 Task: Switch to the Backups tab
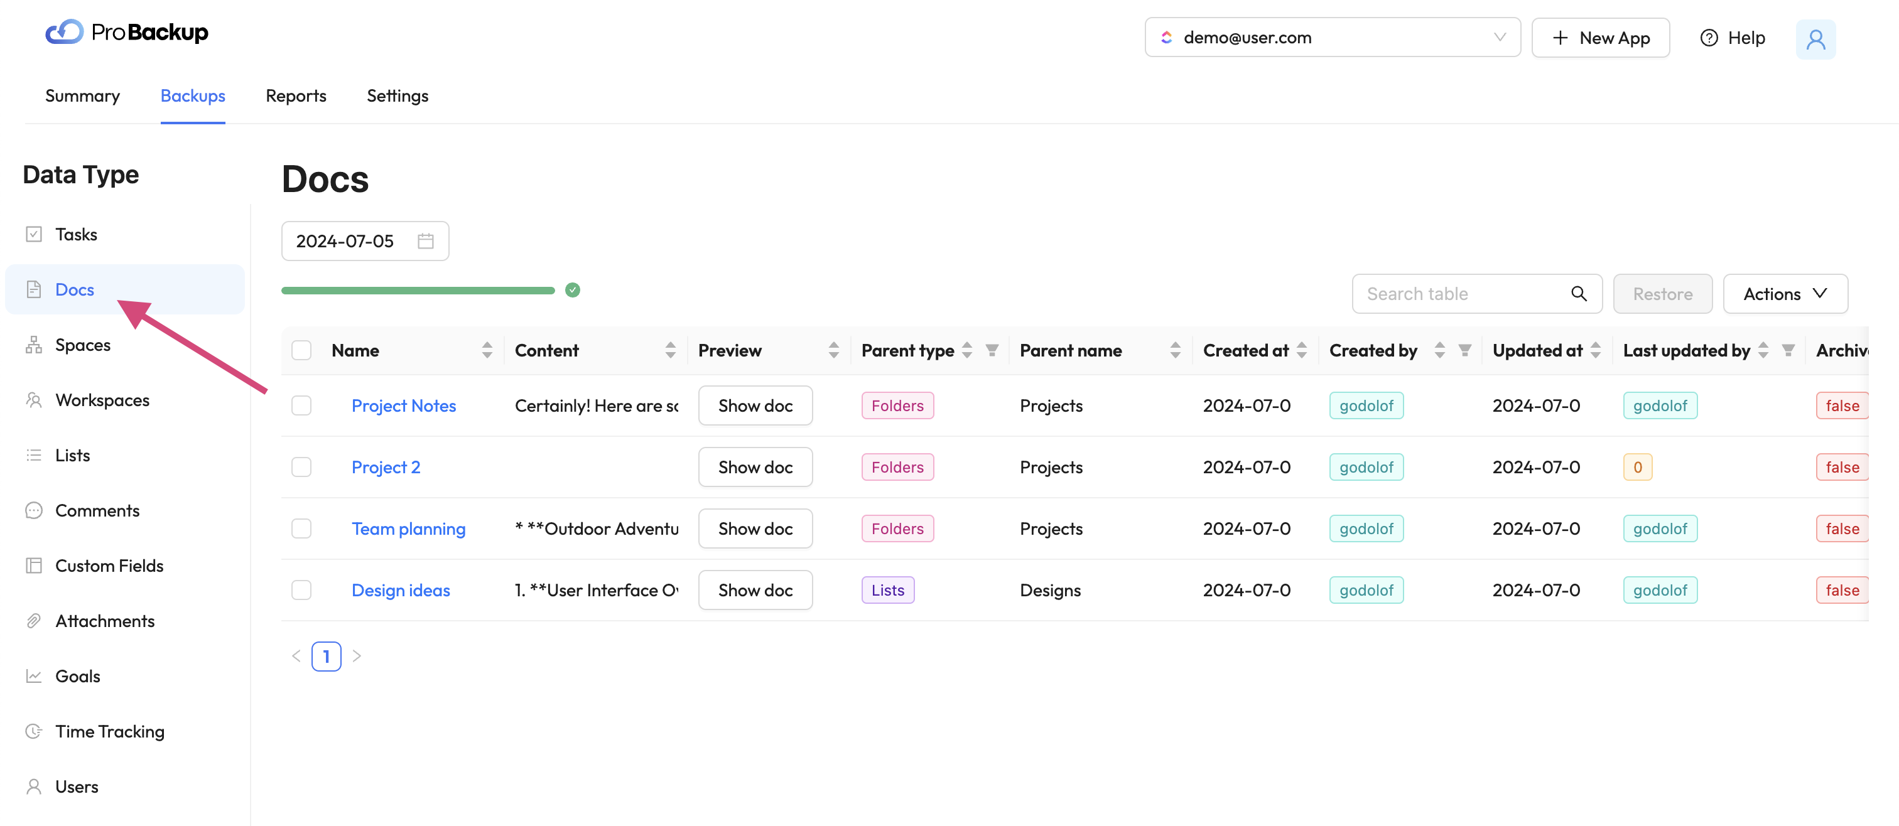point(193,96)
